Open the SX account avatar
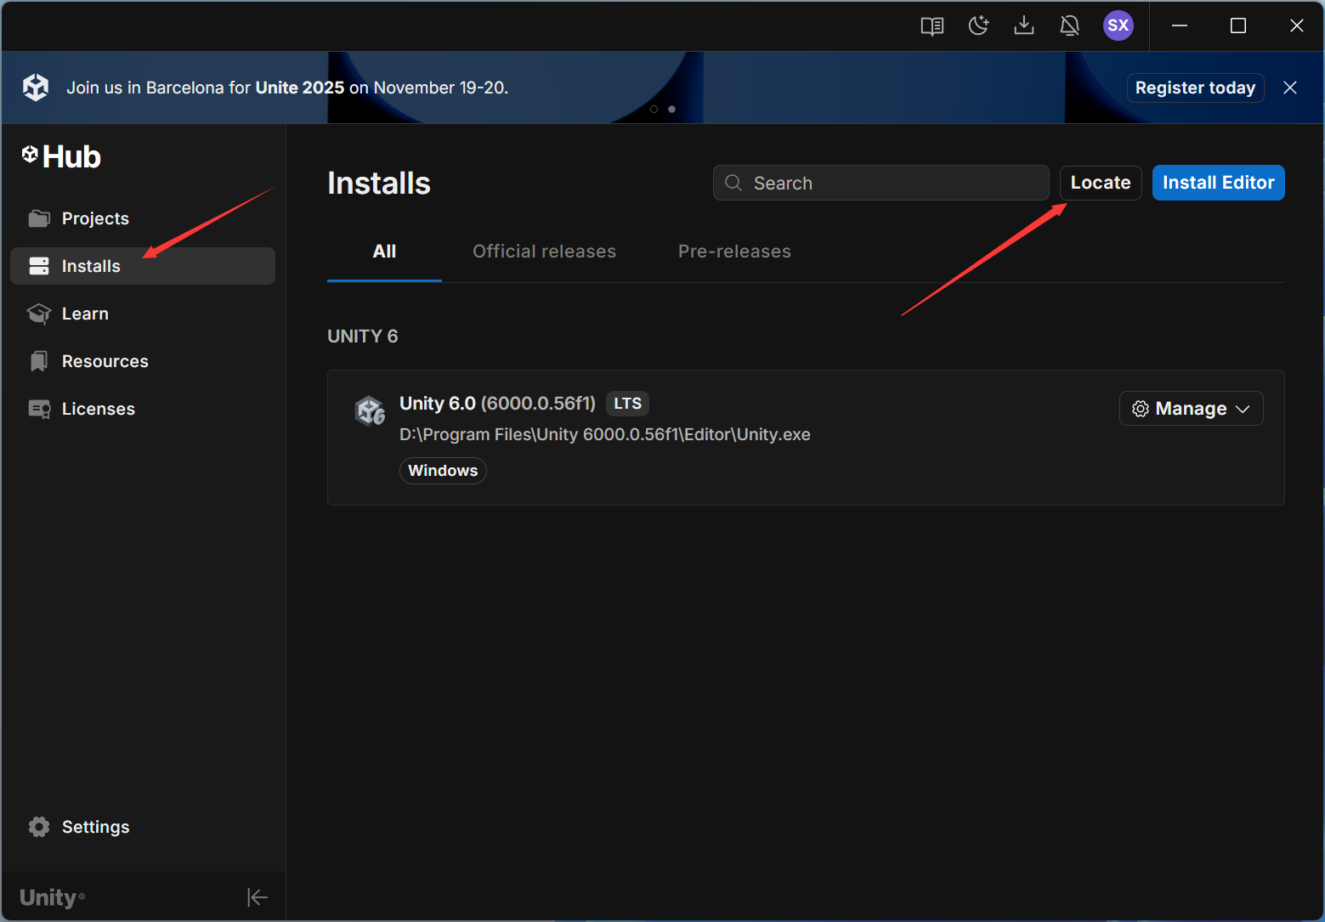Viewport: 1325px width, 922px height. [1118, 25]
